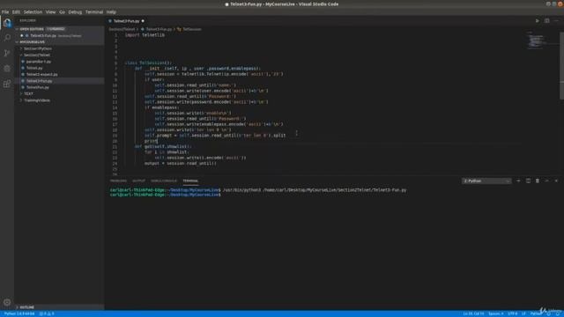Click the LF end-of-line setting in status bar
The height and width of the screenshot is (317, 564).
coord(523,313)
